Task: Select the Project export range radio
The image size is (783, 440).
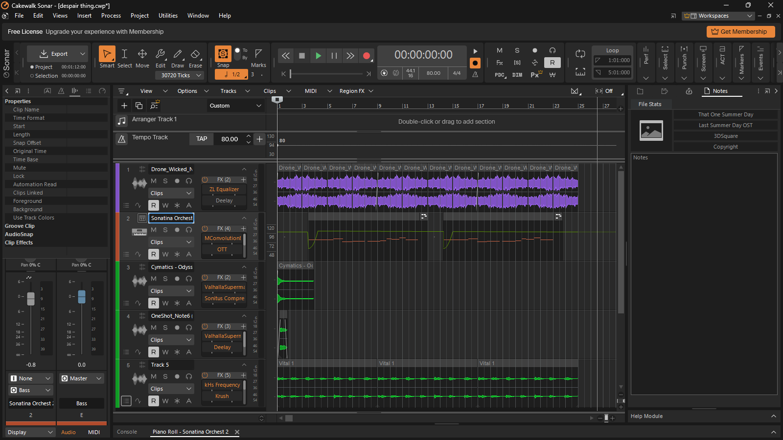Action: pyautogui.click(x=32, y=67)
